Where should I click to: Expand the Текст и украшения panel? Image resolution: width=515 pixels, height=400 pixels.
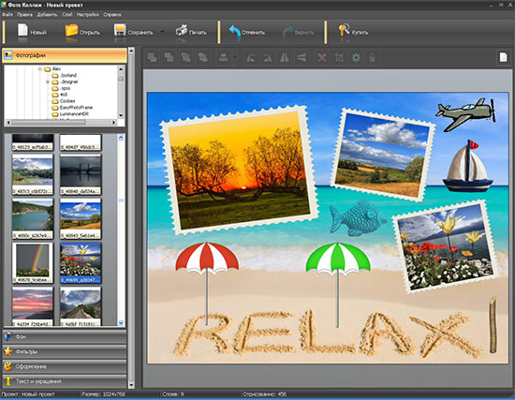65,381
